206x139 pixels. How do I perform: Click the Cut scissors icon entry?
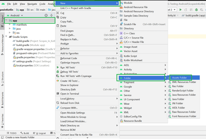pyautogui.click(x=87, y=13)
